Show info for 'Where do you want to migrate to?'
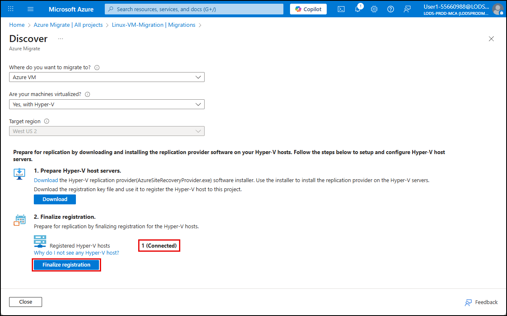Viewport: 507px width, 316px height. click(x=97, y=68)
